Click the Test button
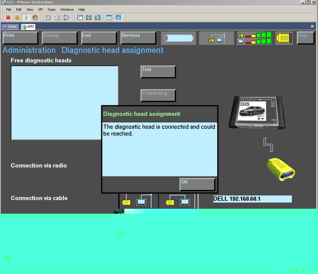The height and width of the screenshot is (274, 318). click(x=158, y=72)
